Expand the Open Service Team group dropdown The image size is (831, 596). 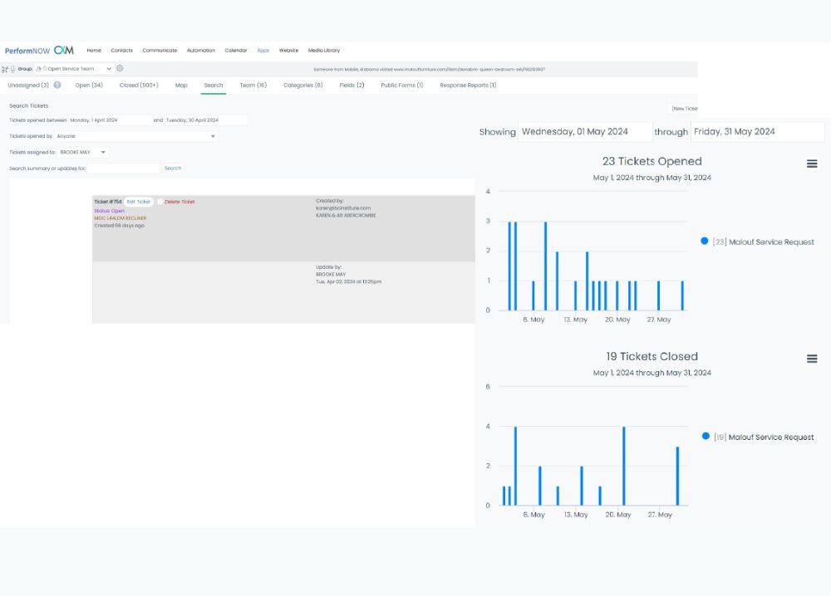point(109,69)
